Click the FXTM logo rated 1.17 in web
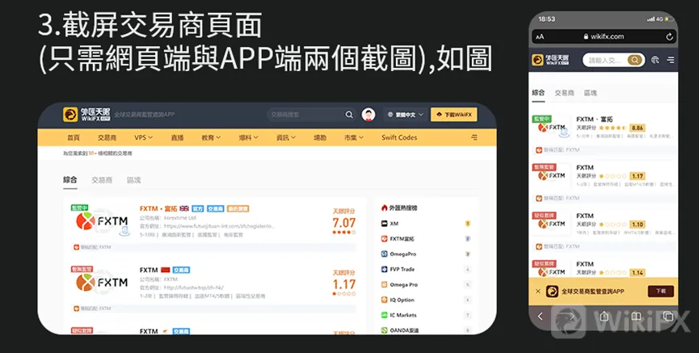Image resolution: width=699 pixels, height=353 pixels. click(x=102, y=283)
